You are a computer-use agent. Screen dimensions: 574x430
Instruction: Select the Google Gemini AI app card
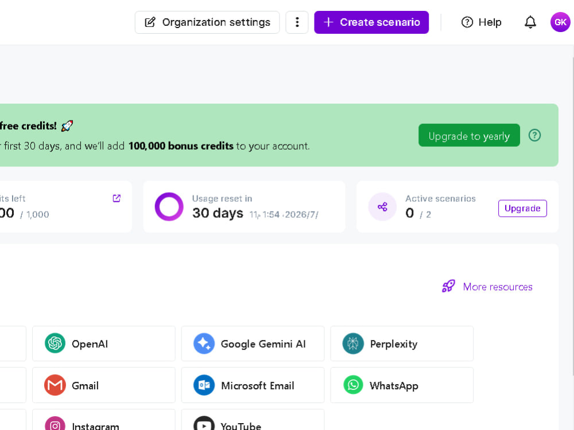(253, 343)
